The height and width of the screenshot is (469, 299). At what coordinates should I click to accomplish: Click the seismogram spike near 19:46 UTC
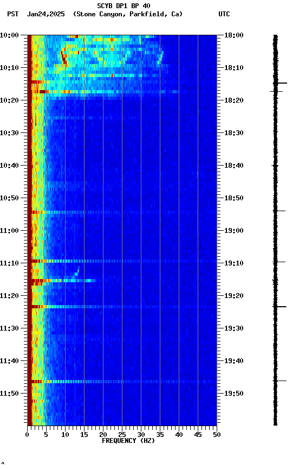pyautogui.click(x=280, y=381)
